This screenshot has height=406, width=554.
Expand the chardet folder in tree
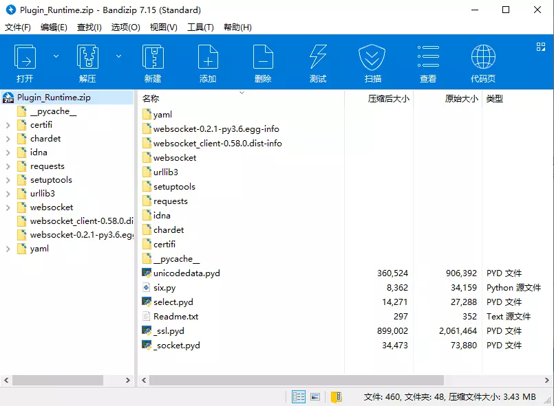[x=8, y=139]
